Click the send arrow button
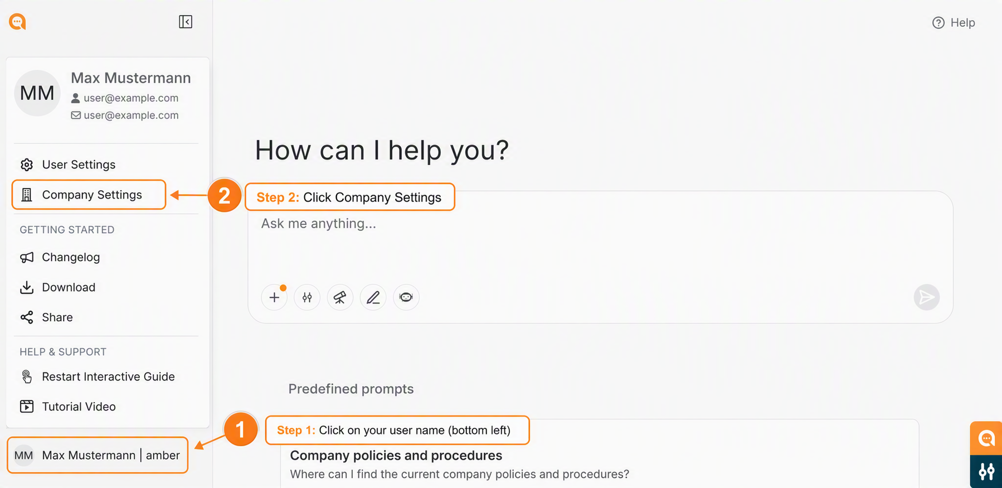The width and height of the screenshot is (1002, 488). point(927,297)
